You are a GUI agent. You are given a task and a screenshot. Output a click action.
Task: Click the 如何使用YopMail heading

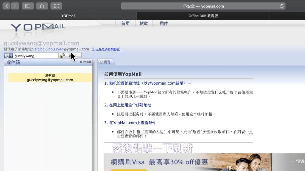coord(123,74)
